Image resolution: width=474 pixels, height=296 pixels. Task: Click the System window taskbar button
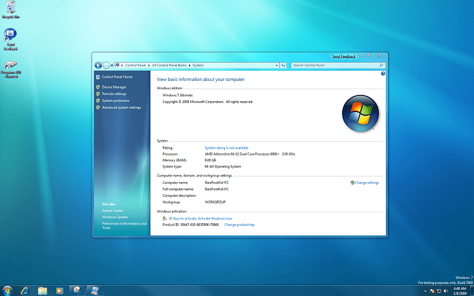(x=95, y=290)
